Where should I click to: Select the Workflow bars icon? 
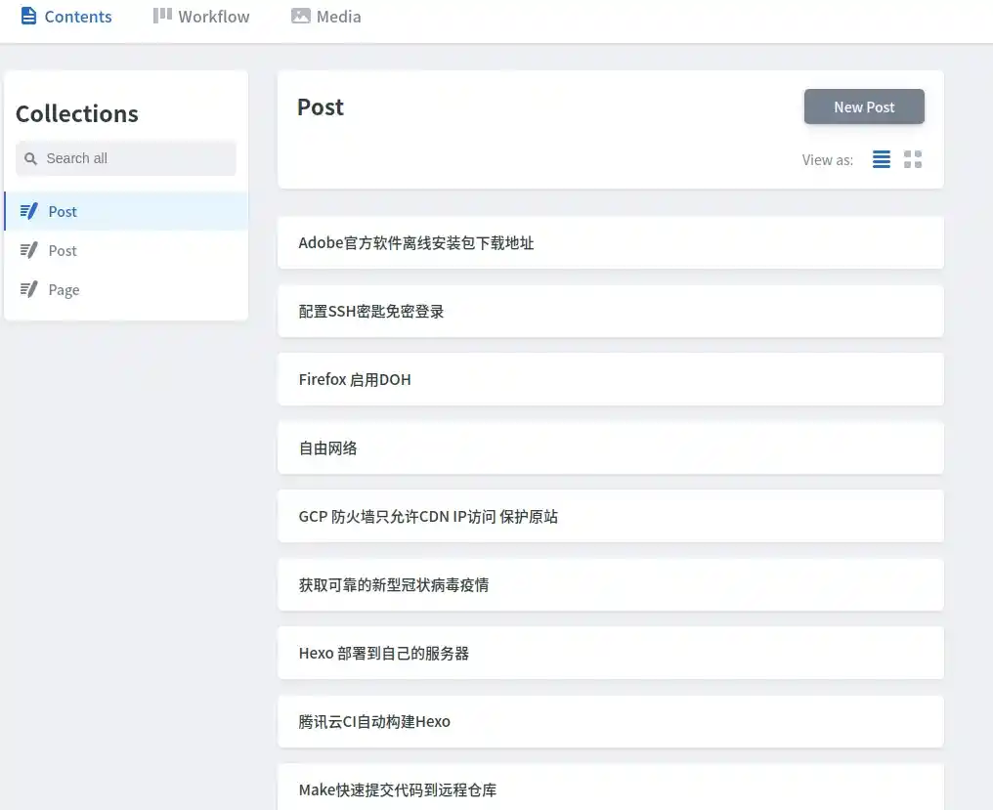coord(161,16)
